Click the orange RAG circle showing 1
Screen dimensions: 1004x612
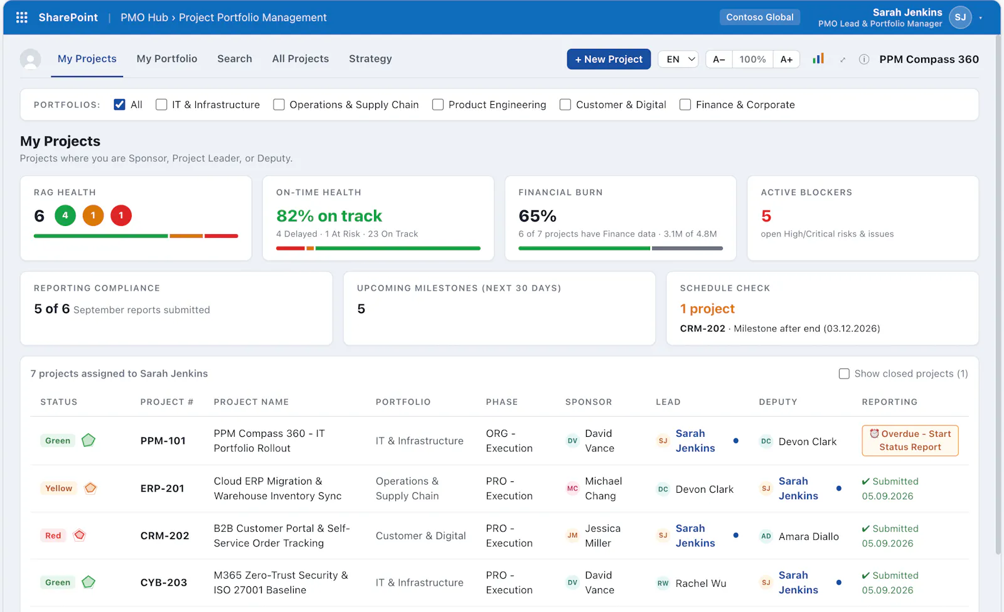click(93, 215)
